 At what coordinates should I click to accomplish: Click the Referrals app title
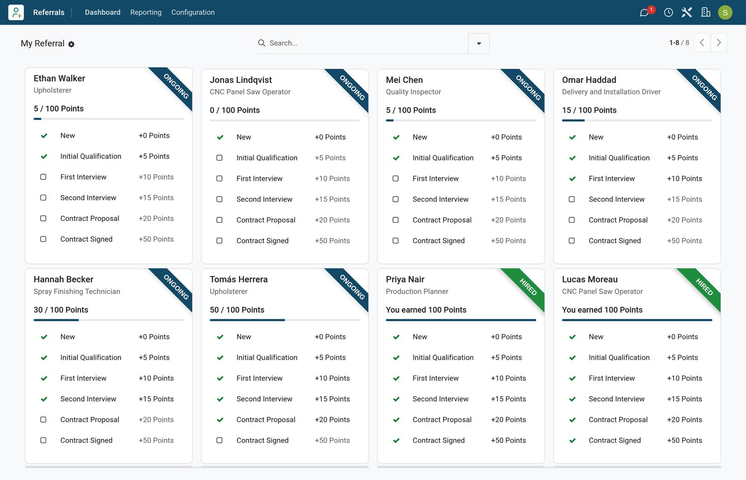click(48, 12)
